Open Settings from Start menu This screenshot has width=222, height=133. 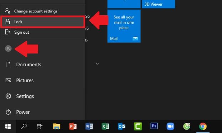click(42, 96)
